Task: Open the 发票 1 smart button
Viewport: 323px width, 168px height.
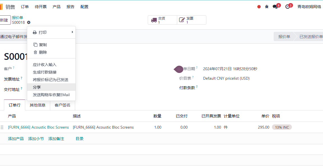Action: coord(192,20)
